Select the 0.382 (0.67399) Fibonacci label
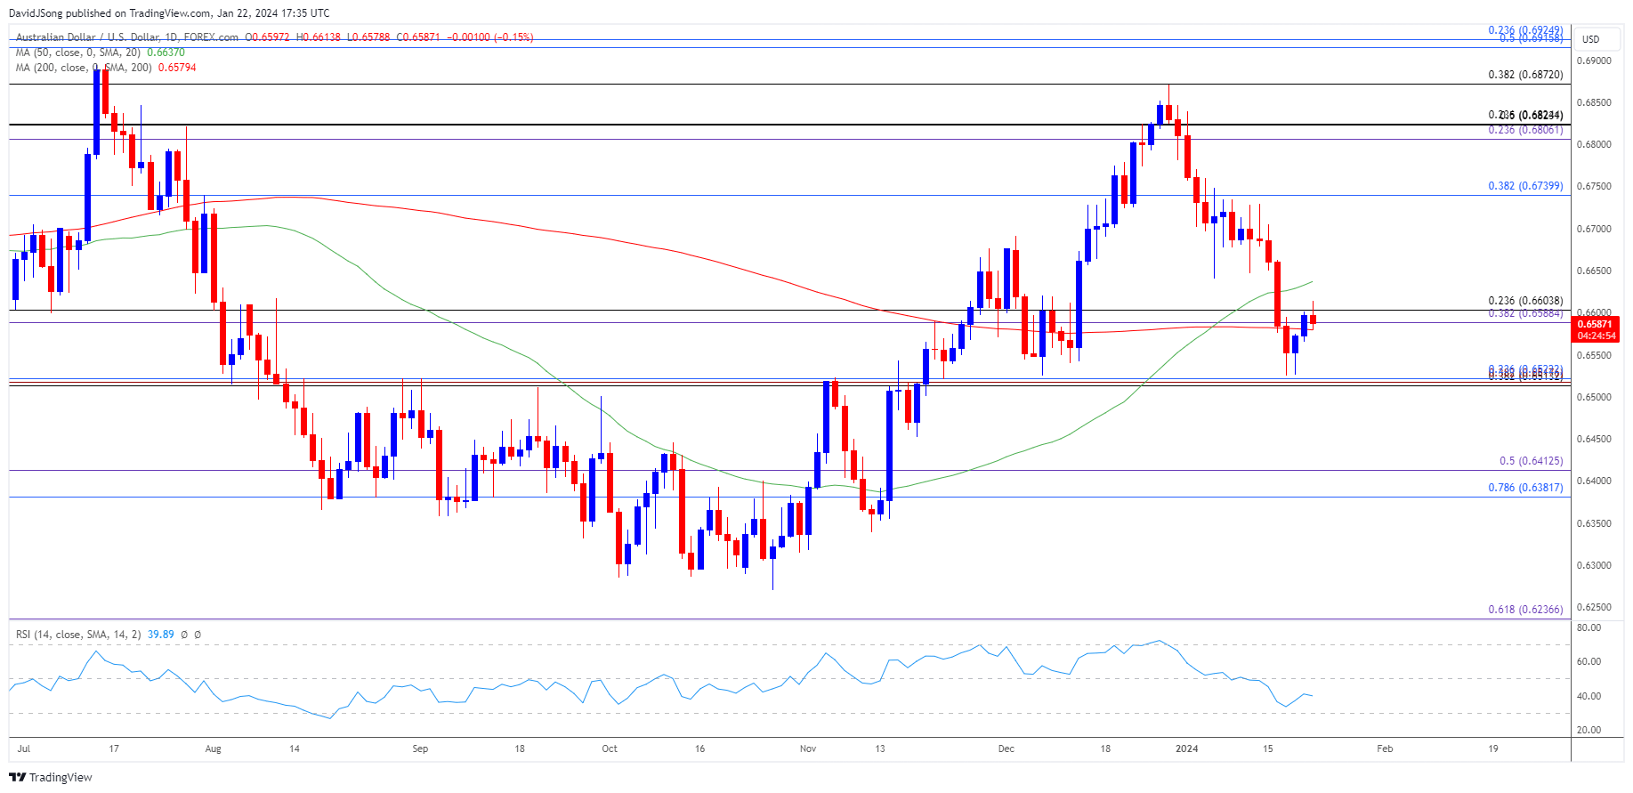 pyautogui.click(x=1525, y=186)
